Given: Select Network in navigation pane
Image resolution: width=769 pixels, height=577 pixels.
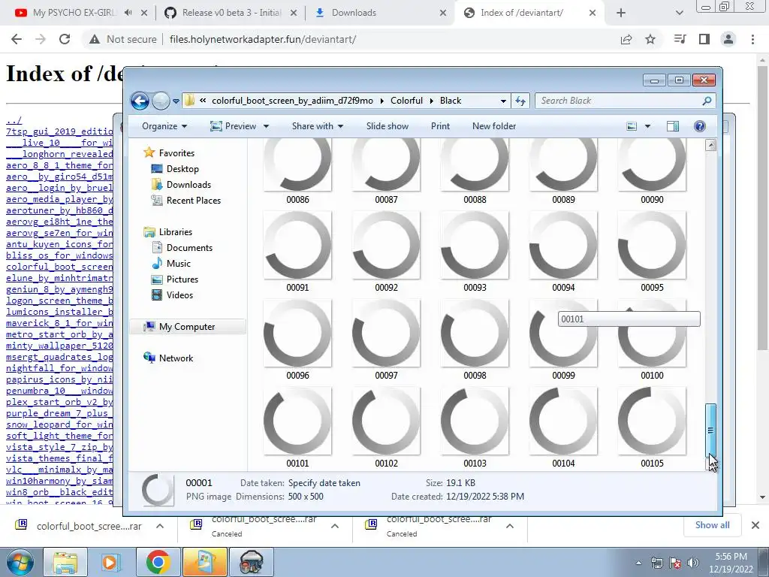Looking at the screenshot, I should (176, 358).
